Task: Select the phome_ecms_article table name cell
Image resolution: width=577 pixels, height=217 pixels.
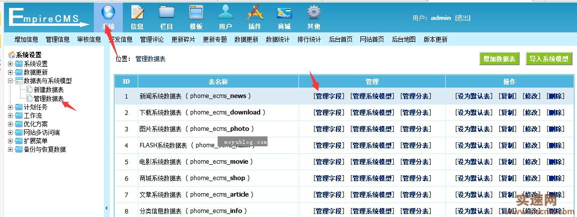Action: [x=218, y=195]
